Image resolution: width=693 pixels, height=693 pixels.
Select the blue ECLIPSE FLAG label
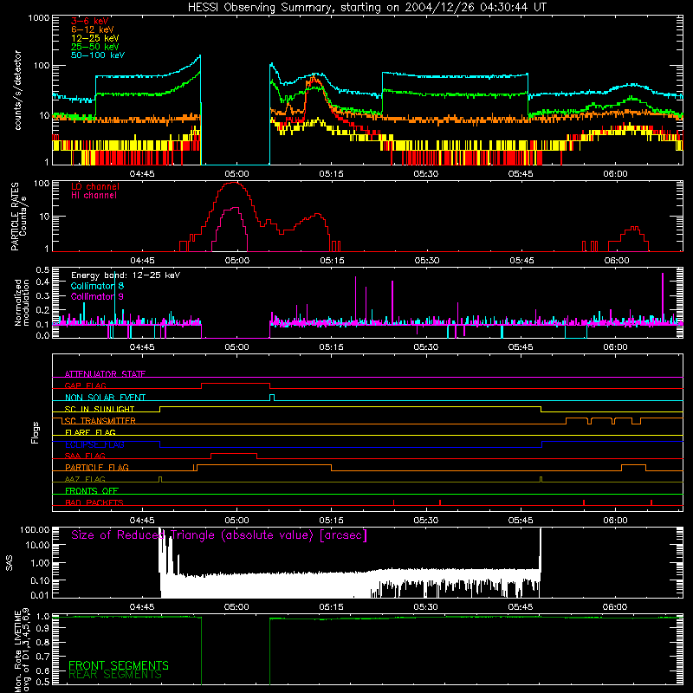point(94,444)
